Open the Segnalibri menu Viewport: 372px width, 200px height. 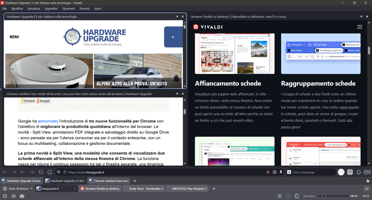(51, 8)
